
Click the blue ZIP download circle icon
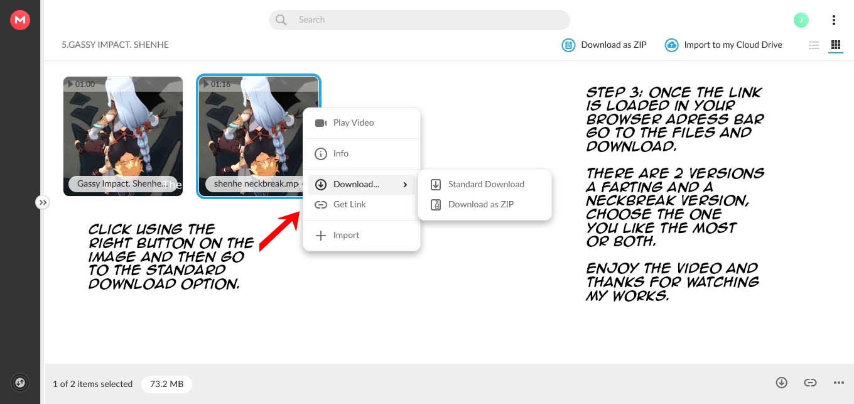click(x=568, y=45)
